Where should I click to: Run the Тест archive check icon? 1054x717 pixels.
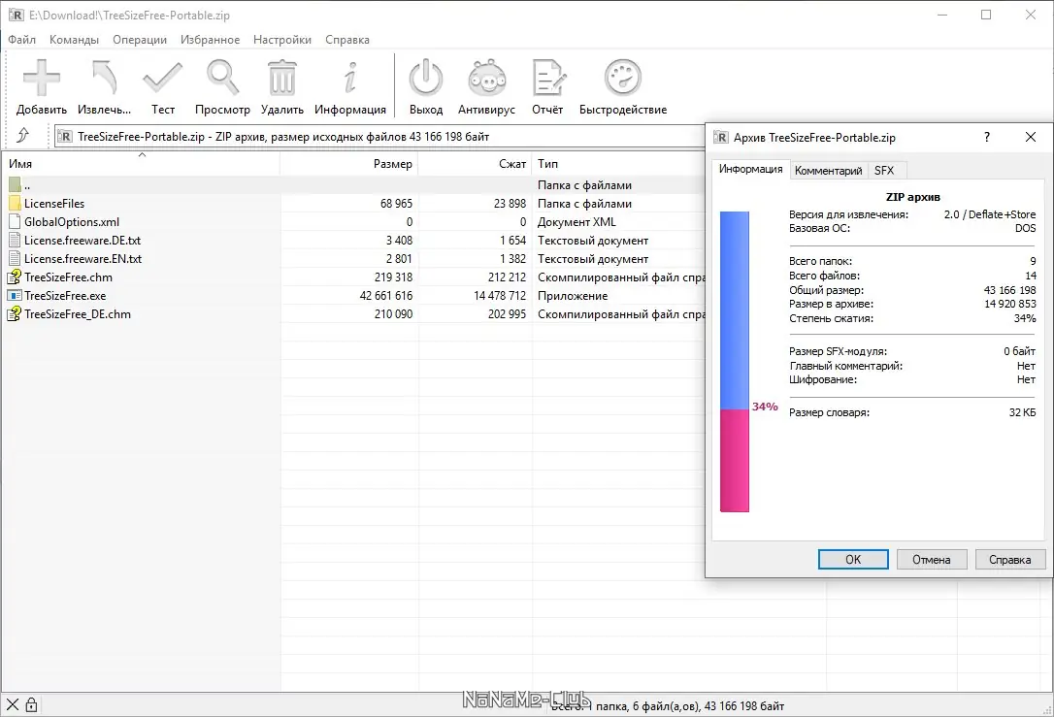coord(163,78)
